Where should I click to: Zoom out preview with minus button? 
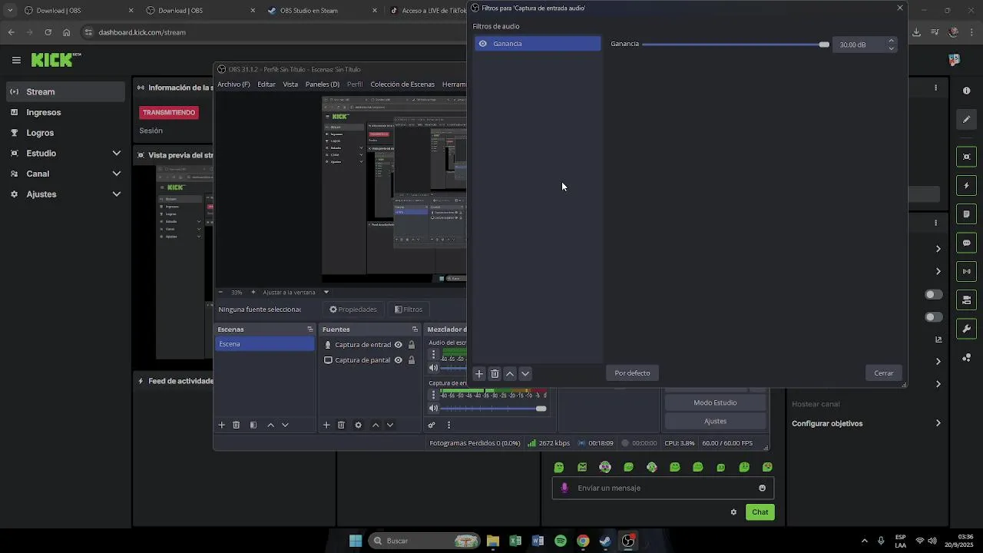pyautogui.click(x=220, y=292)
